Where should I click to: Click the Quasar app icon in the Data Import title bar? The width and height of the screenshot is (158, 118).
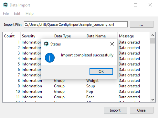point(5,5)
